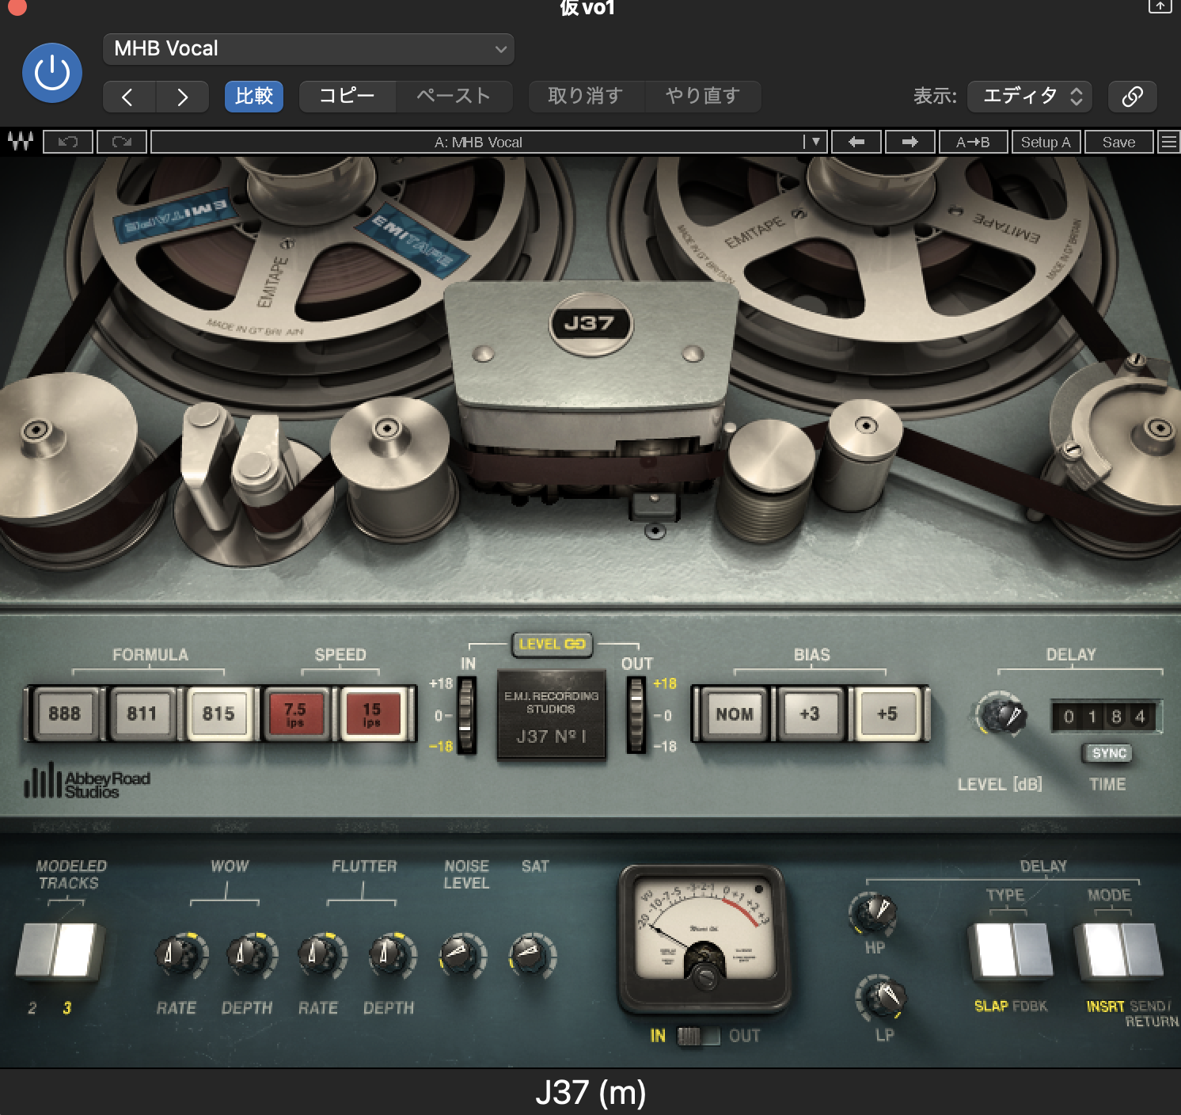1181x1115 pixels.
Task: Toggle the 比較 compare button
Action: pyautogui.click(x=254, y=97)
